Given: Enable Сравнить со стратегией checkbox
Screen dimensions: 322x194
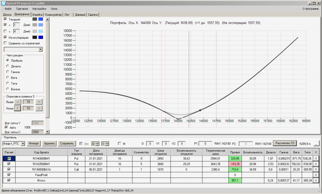Looking at the screenshot, I should tap(5, 43).
